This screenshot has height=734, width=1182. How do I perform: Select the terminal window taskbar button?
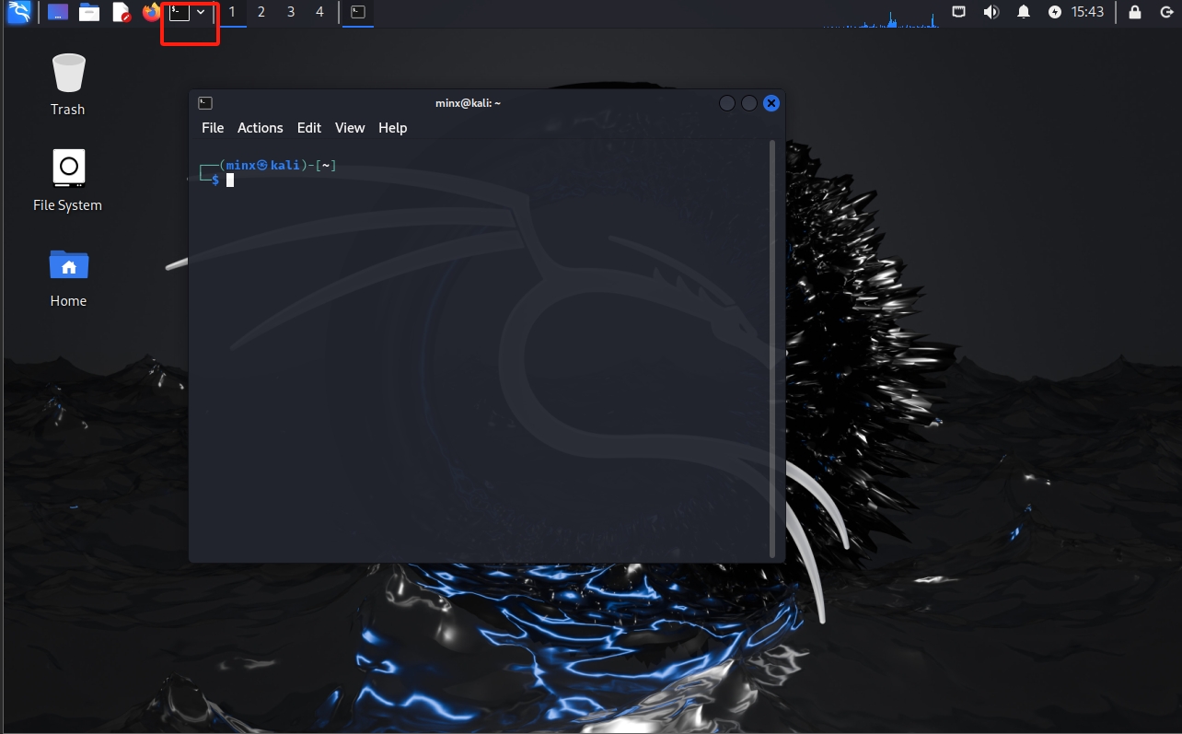(x=358, y=12)
